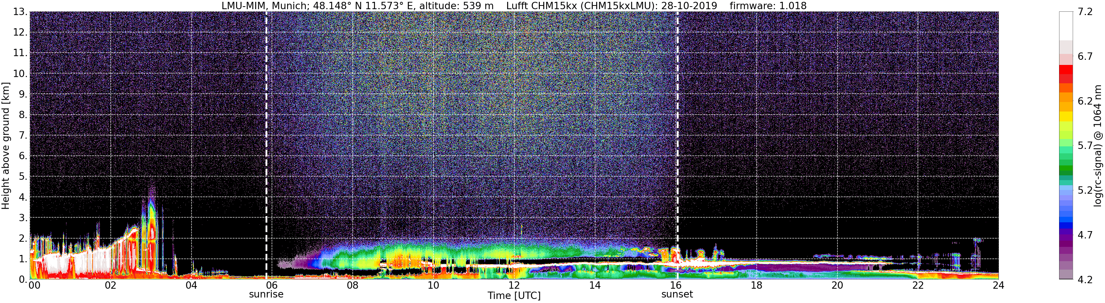Click the '18' time-axis tick label
This screenshot has height=303, width=1105.
(x=756, y=285)
